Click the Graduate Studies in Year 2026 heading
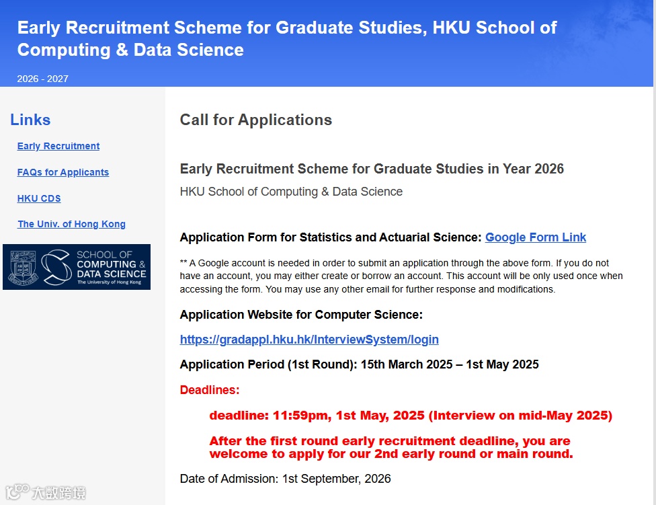Screen dimensions: 656x505 tap(372, 169)
